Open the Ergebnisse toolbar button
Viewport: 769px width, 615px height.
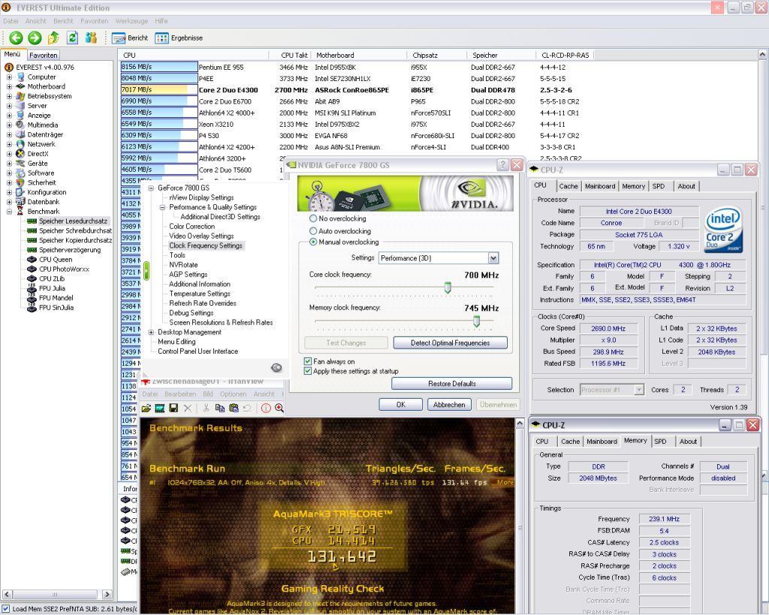179,38
